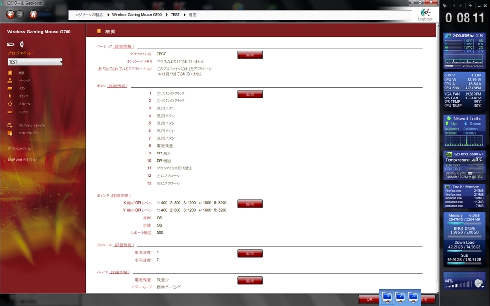Image resolution: width=490 pixels, height=306 pixels.
Task: Click the Memory usage bar in drive gadget
Action: [464, 223]
